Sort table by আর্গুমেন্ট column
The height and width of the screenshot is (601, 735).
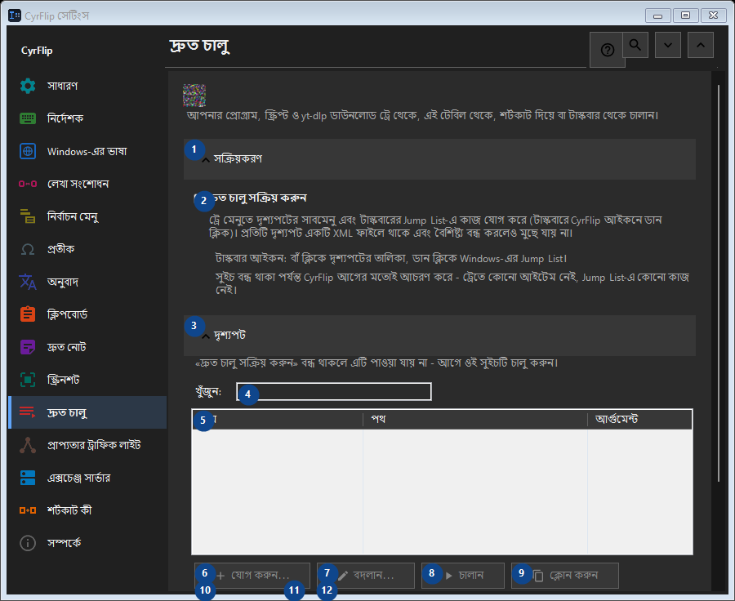(x=639, y=420)
